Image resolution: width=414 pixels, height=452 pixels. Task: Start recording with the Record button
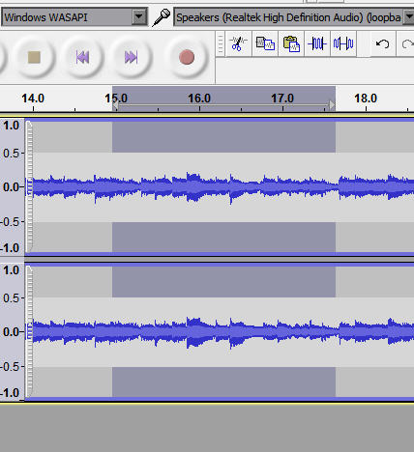[187, 57]
